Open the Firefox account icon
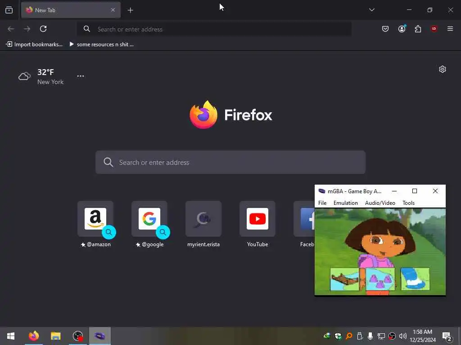The width and height of the screenshot is (461, 345). pos(402,29)
